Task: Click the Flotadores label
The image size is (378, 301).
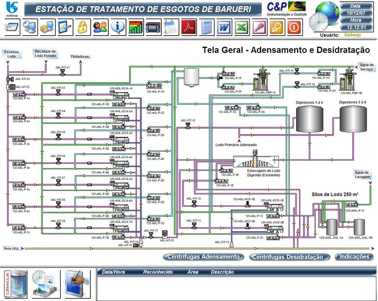Action: 80,57
